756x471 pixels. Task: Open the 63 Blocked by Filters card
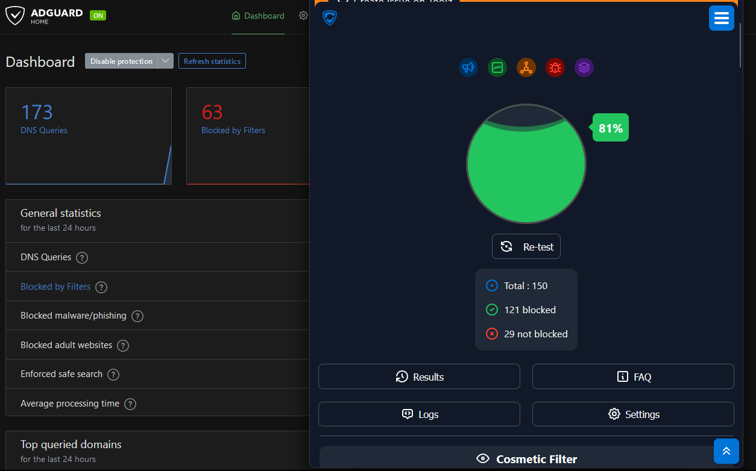pyautogui.click(x=248, y=136)
